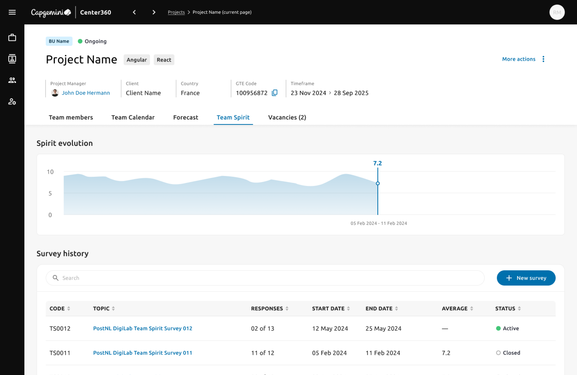Click the New survey button
Image resolution: width=577 pixels, height=375 pixels.
pos(526,278)
